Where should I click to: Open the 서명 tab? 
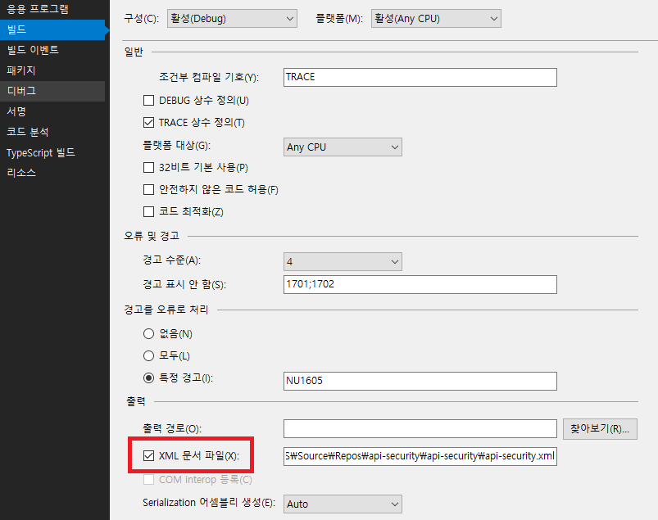click(52, 111)
